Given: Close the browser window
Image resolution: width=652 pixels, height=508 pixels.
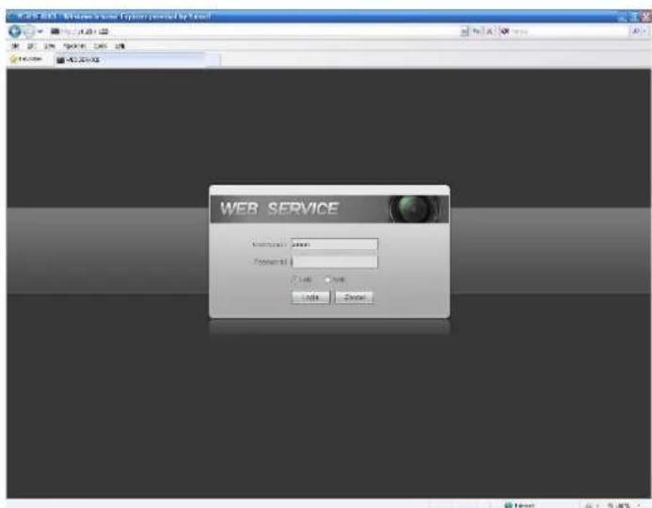Looking at the screenshot, I should pos(645,17).
